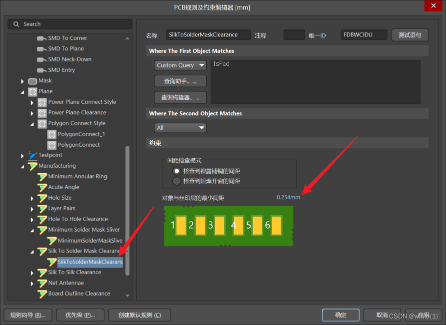Select the MinimumSolderMaskSliver rule item
Image resolution: width=446 pixels, height=325 pixels.
tap(90, 241)
